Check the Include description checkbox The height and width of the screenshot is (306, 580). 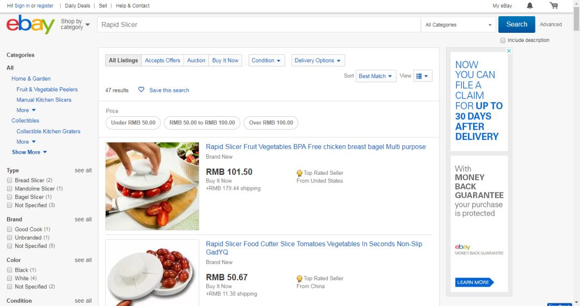pos(503,40)
